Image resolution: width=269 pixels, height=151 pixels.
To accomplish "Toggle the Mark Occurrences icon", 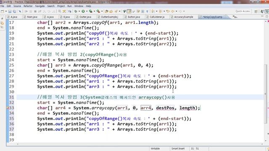I will click(x=129, y=11).
